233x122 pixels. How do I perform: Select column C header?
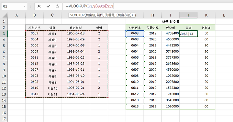pos(52,15)
